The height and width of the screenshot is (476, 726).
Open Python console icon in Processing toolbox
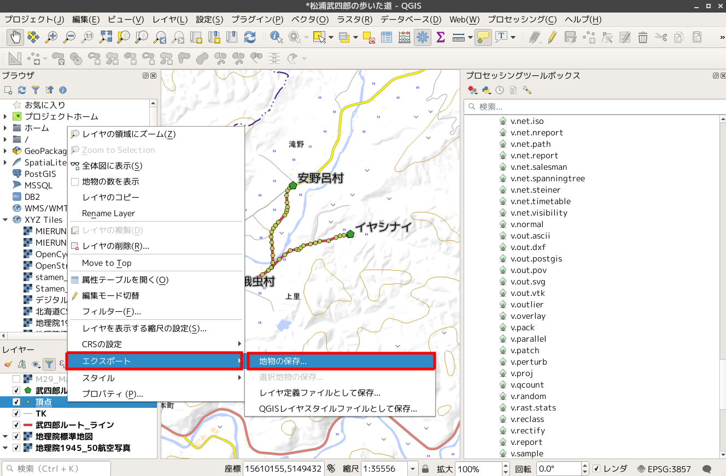click(487, 90)
